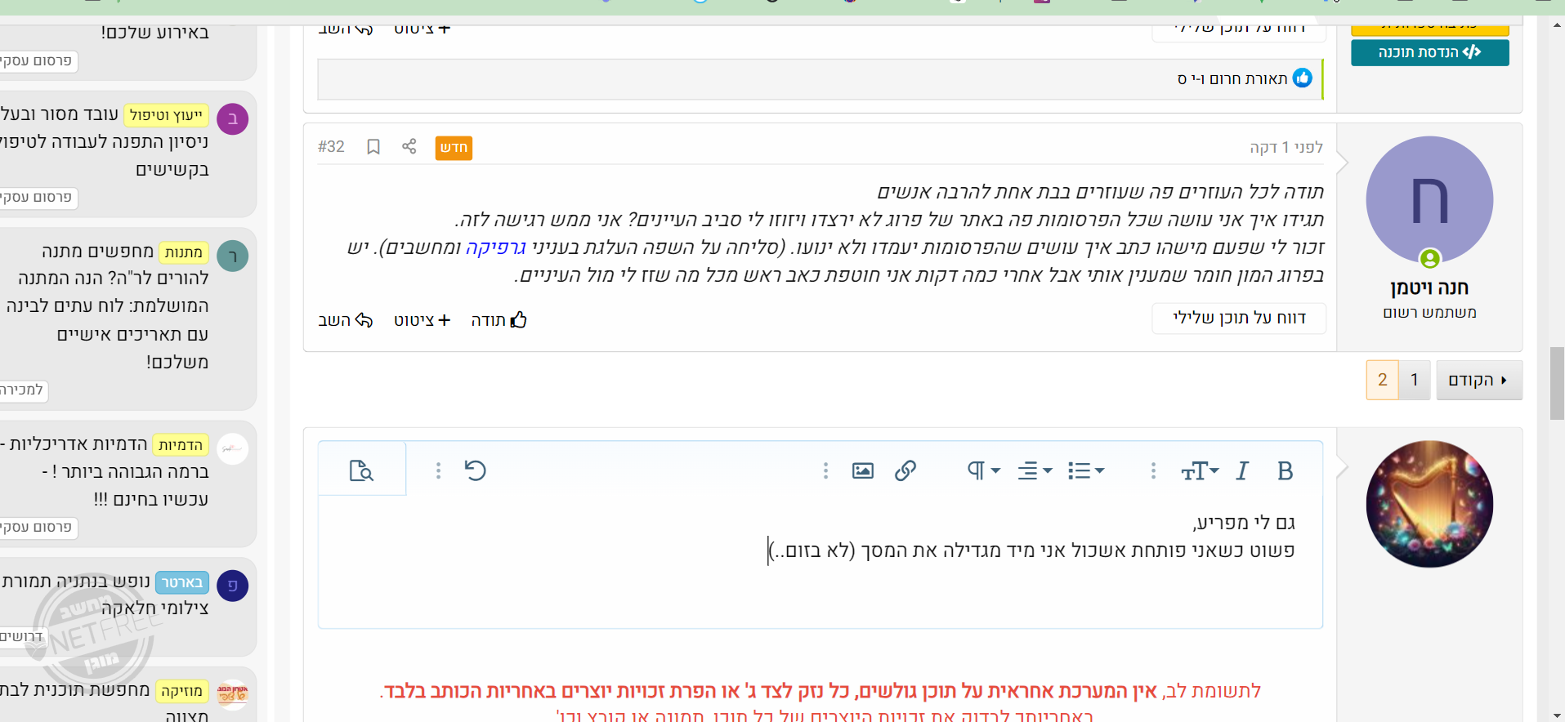The image size is (1565, 722).
Task: Open the פרסום עסקי label under the הדמיות ad
Action: click(37, 528)
